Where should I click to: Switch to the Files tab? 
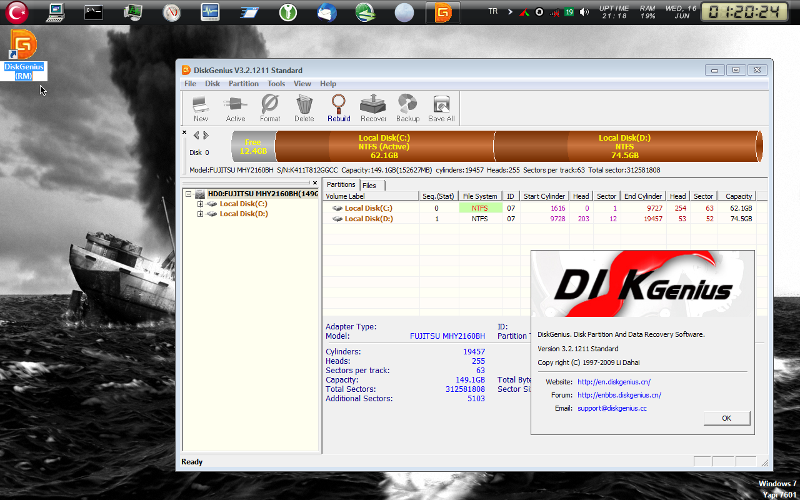[369, 186]
